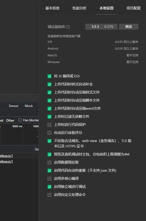This screenshot has width=146, height=221.
Task: Enable 自动运行体验评分 checkbox
Action: pyautogui.click(x=49, y=133)
